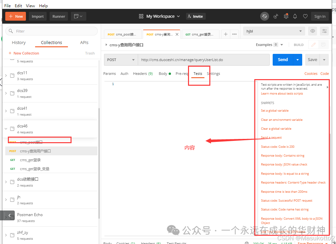Open the settings gear icon
This screenshot has width=336, height=244.
click(286, 16)
